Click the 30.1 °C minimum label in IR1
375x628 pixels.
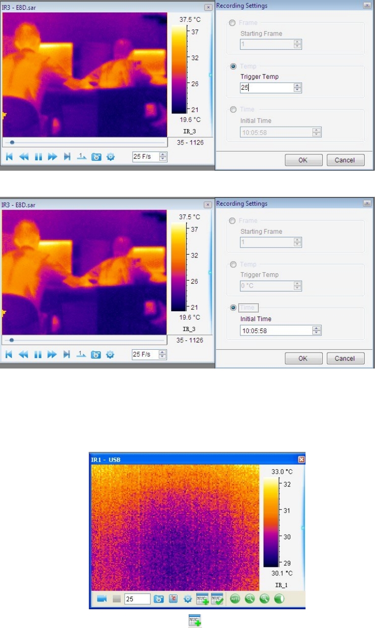coord(282,573)
